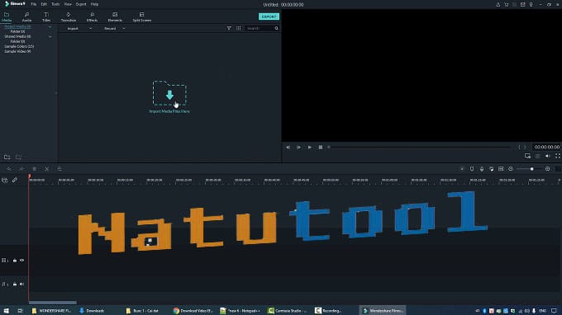Click the add track manager icon

5,181
